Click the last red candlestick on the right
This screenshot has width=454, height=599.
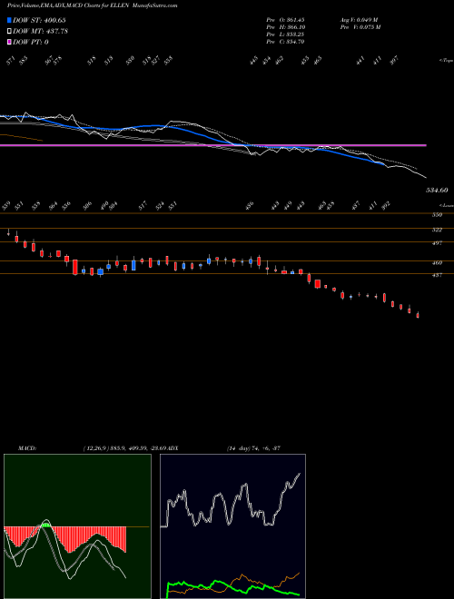click(418, 315)
